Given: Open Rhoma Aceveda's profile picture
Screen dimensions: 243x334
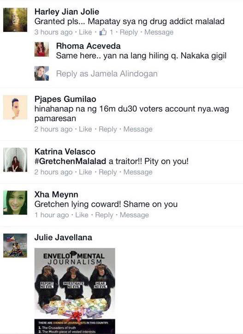Looking at the screenshot, I should click(x=42, y=49).
